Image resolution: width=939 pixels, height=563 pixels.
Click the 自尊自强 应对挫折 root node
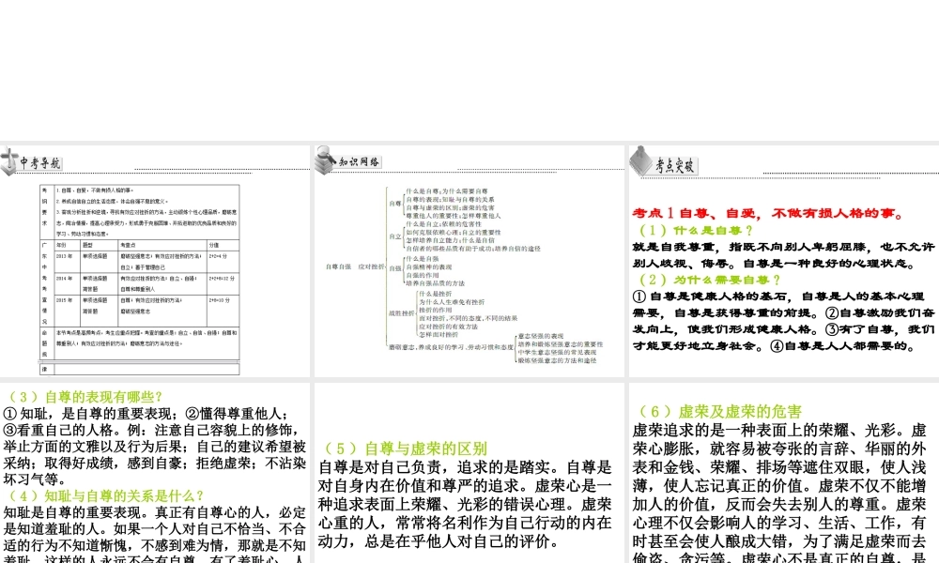355,266
